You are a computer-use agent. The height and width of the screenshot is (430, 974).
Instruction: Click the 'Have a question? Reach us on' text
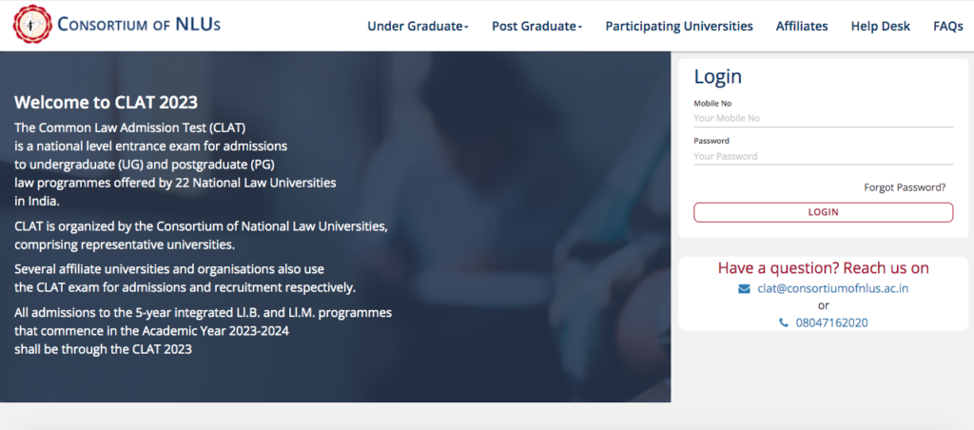point(823,268)
